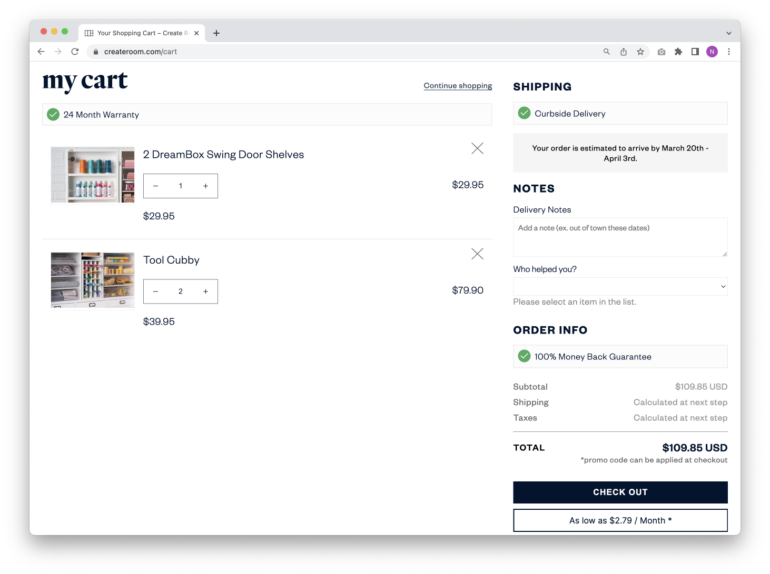
Task: Click the 24 Month Warranty label
Action: [101, 115]
